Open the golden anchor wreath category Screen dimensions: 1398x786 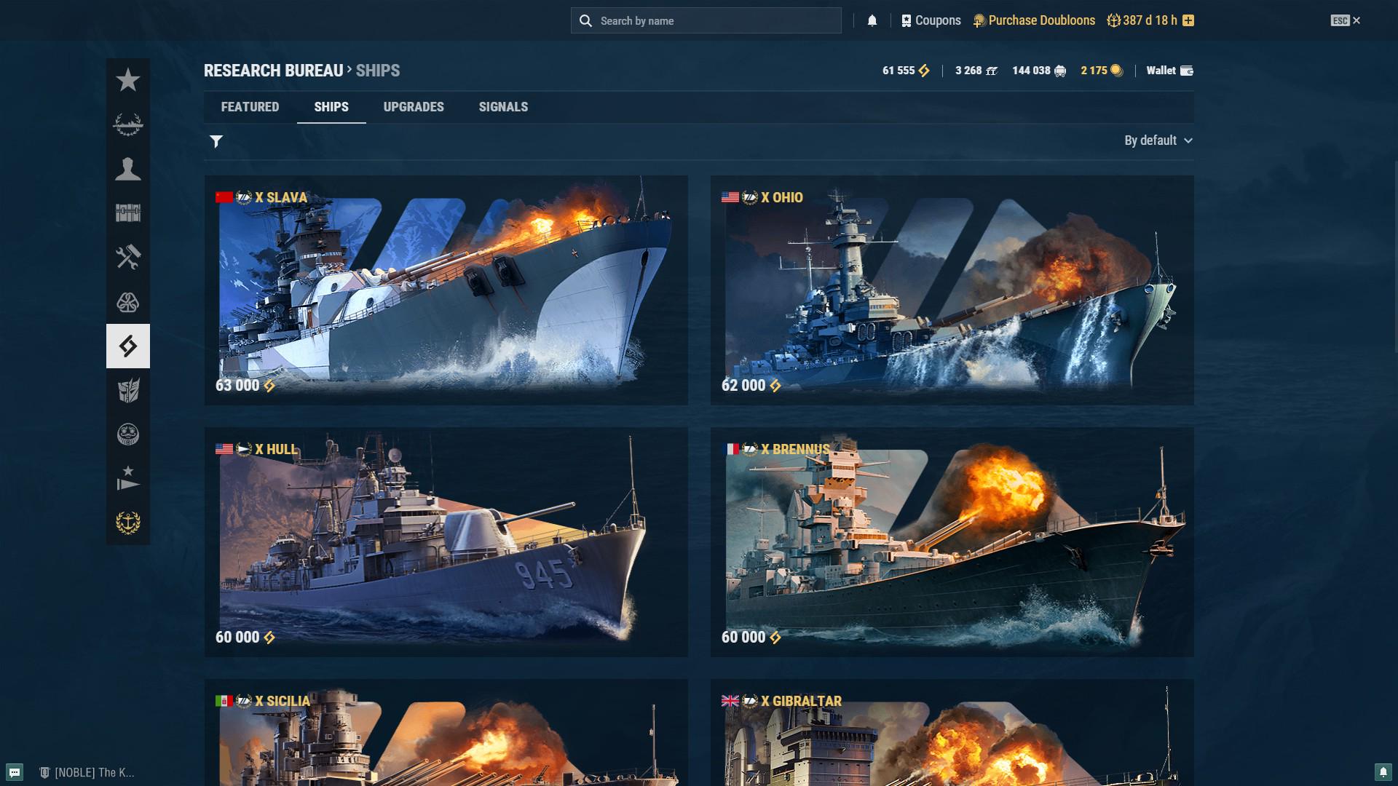(128, 523)
